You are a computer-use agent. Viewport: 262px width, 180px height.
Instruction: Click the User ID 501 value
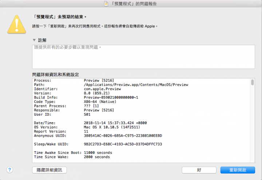[87, 115]
